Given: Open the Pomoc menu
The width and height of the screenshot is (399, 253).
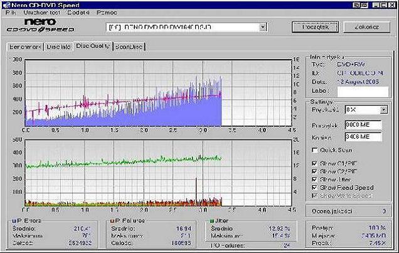Looking at the screenshot, I should click(x=107, y=13).
